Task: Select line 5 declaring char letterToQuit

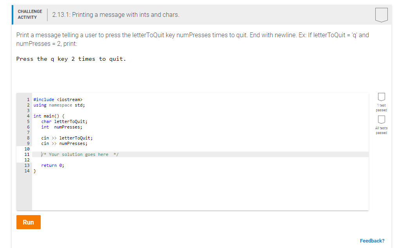Action: [x=64, y=121]
